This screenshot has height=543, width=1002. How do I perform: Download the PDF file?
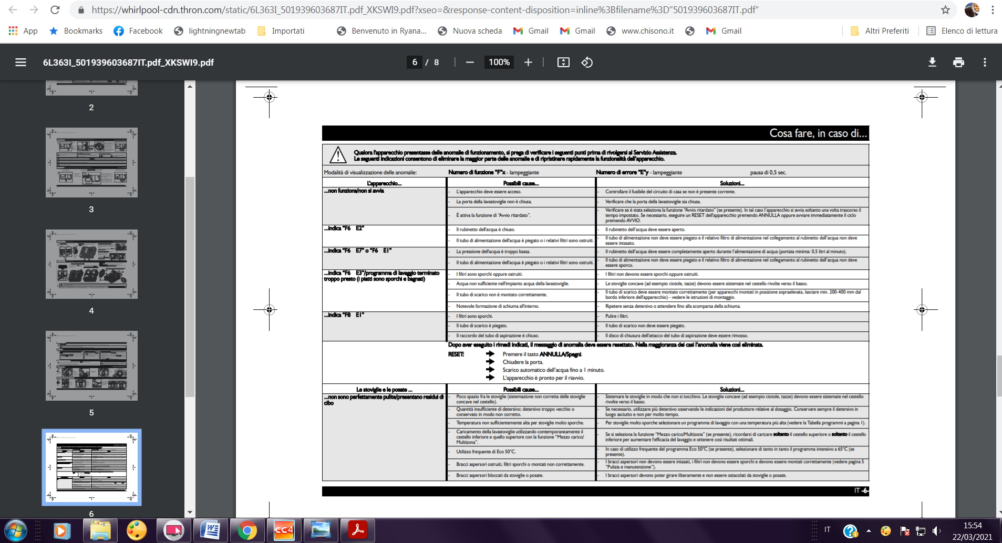[x=932, y=62]
